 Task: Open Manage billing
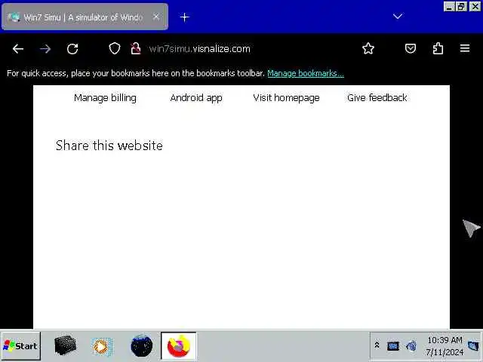click(x=105, y=98)
